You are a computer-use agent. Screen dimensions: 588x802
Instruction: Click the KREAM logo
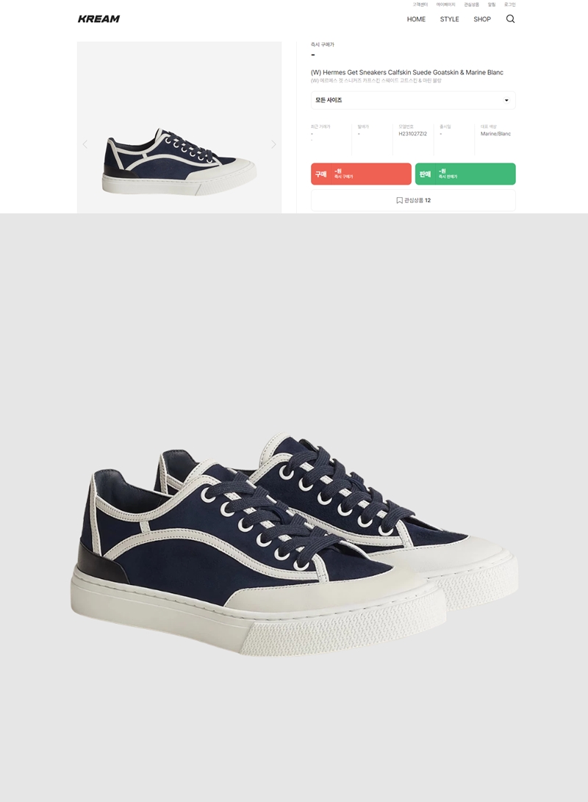tap(98, 19)
